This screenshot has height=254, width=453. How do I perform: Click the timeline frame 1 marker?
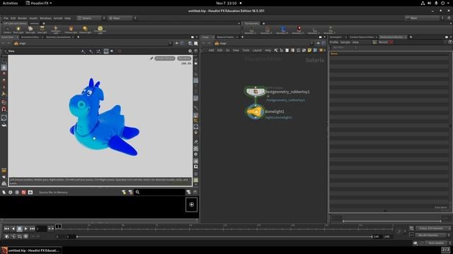(x=58, y=226)
